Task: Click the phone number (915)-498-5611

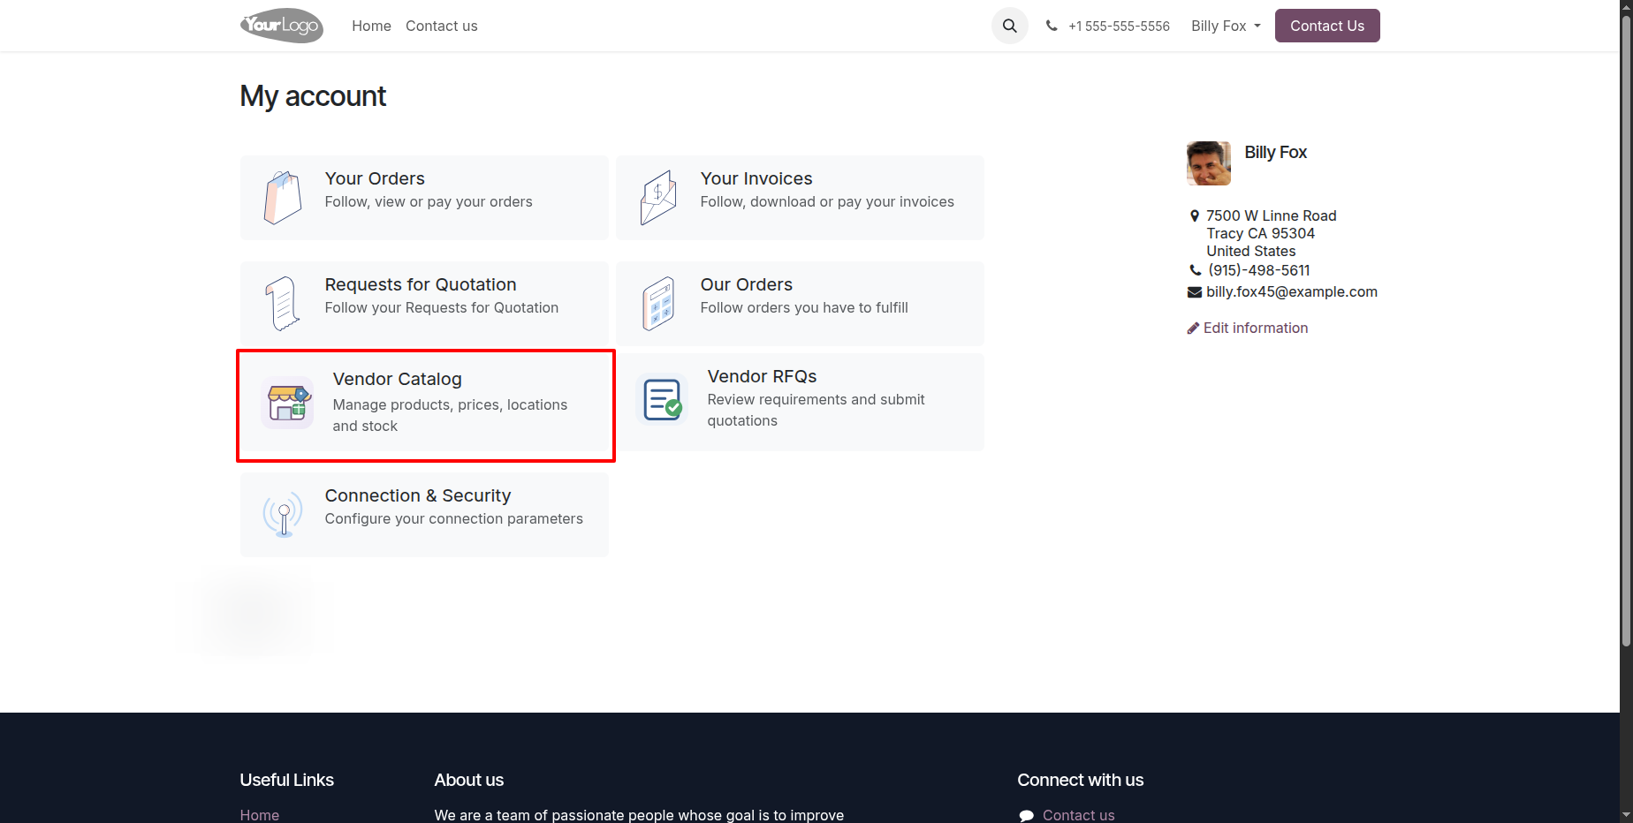Action: click(1259, 271)
